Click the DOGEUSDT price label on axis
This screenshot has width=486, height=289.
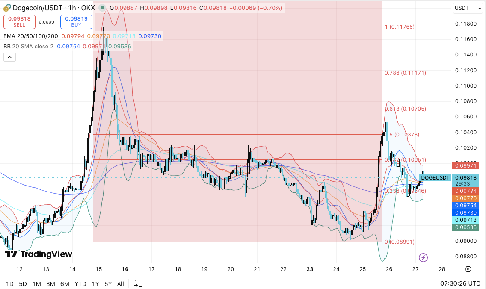click(x=435, y=178)
